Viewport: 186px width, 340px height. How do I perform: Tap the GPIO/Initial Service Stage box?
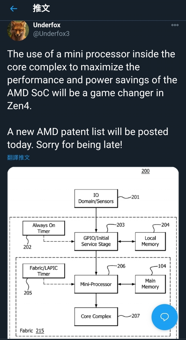tap(96, 241)
